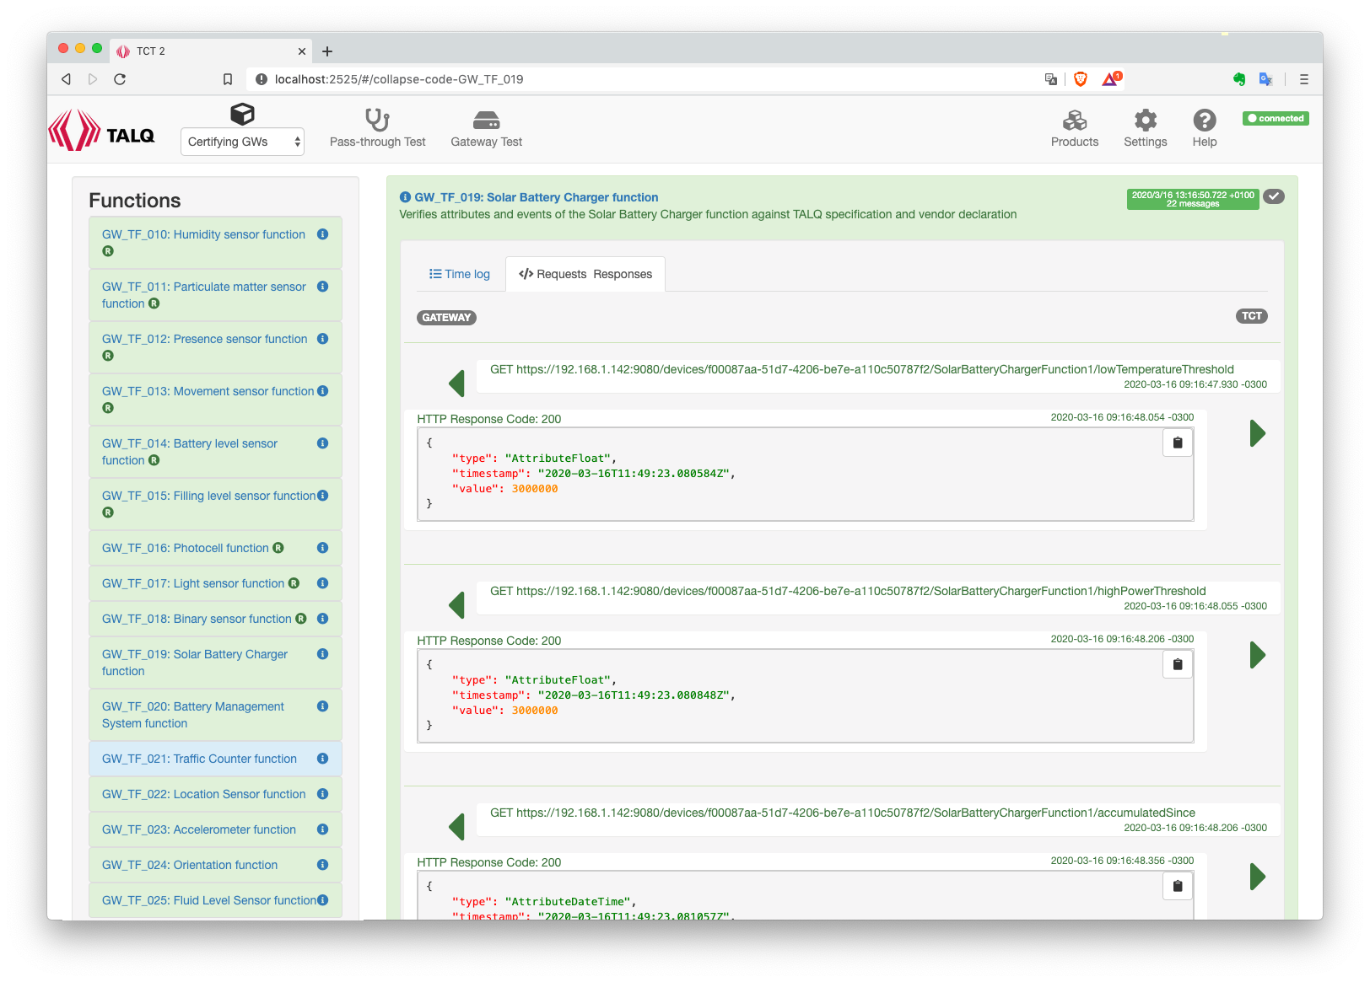Bookmark this page using bookmark icon
This screenshot has height=982, width=1370.
point(228,79)
